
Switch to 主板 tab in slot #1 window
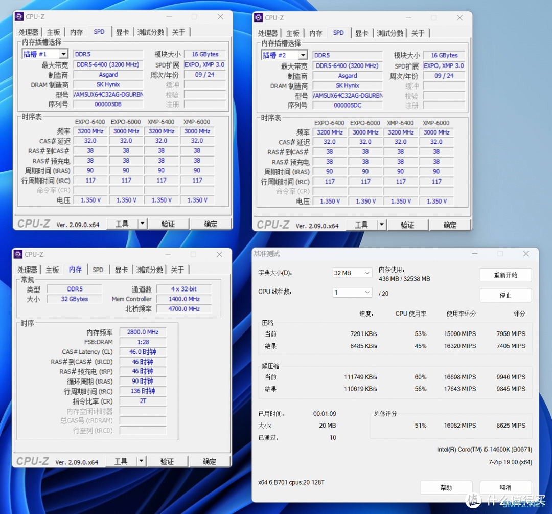[53, 32]
